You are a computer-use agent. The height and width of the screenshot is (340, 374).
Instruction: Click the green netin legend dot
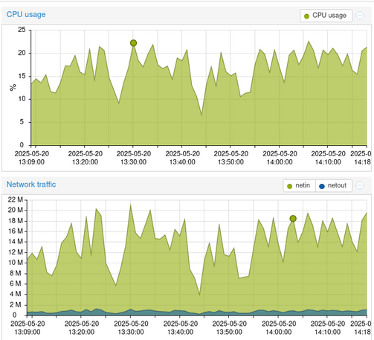pos(289,186)
